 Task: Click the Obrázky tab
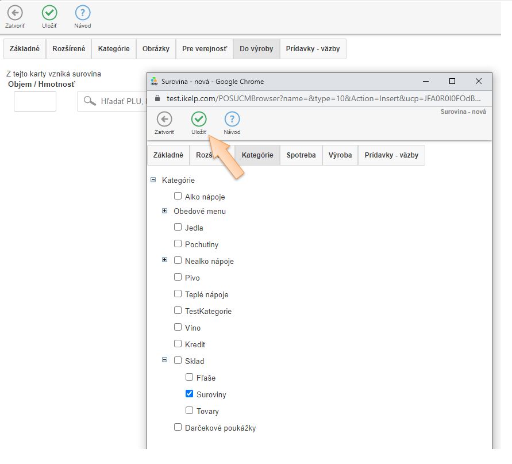click(156, 49)
